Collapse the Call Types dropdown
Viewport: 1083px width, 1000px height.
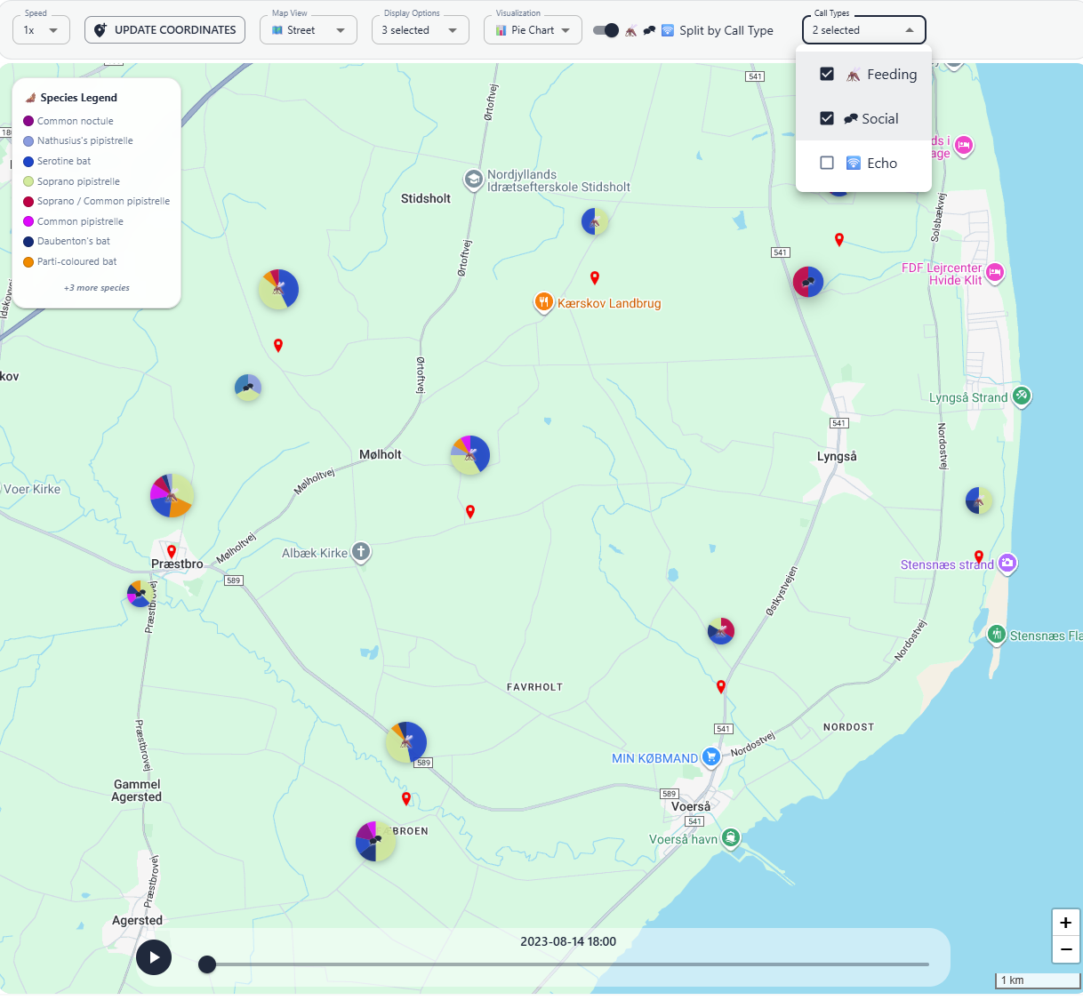(x=910, y=29)
